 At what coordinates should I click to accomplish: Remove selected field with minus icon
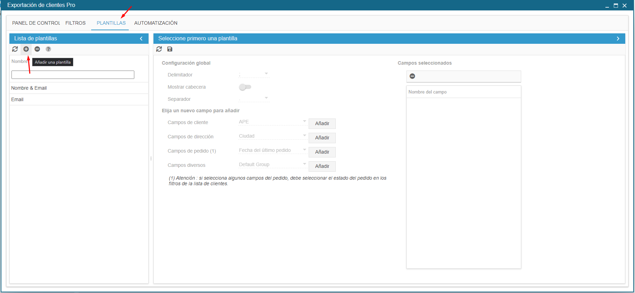(412, 76)
